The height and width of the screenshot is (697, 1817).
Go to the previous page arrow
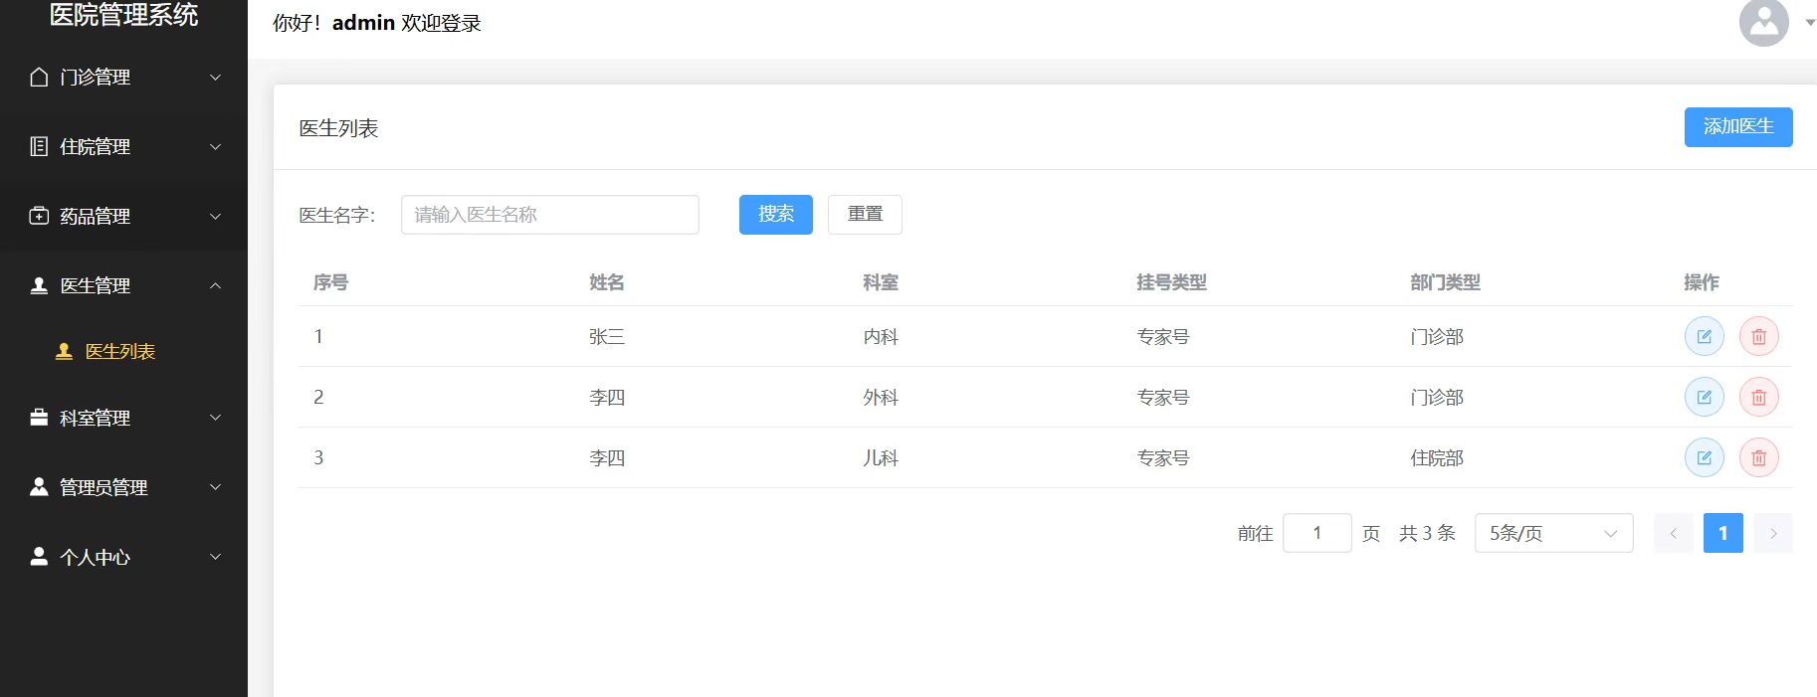tap(1673, 533)
